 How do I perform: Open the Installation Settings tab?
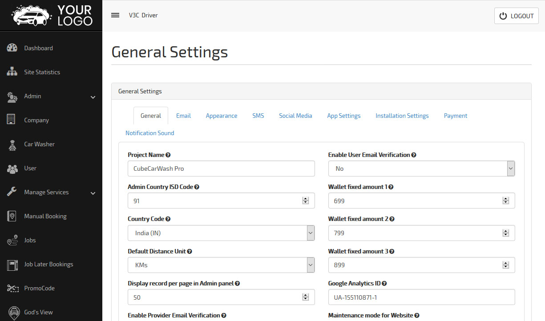click(402, 116)
